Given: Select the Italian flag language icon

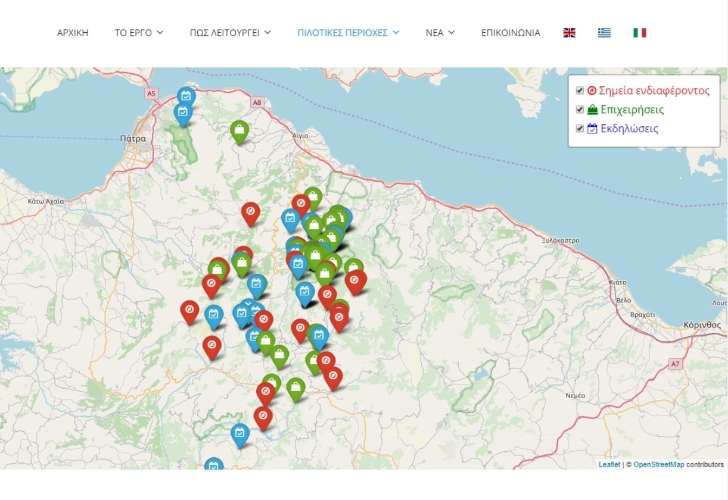Looking at the screenshot, I should (x=639, y=33).
